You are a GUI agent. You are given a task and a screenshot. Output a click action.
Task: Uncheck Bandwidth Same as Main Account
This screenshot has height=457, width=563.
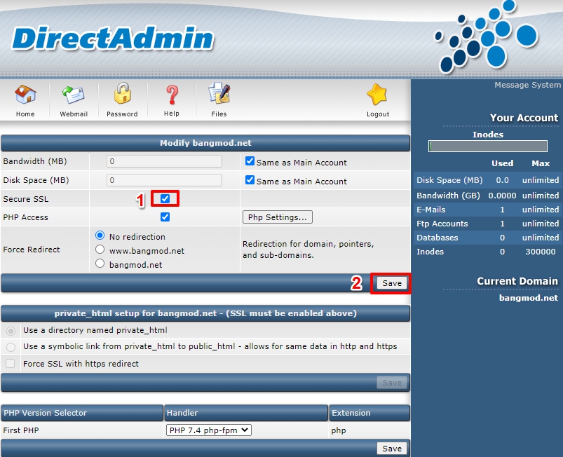coord(250,161)
